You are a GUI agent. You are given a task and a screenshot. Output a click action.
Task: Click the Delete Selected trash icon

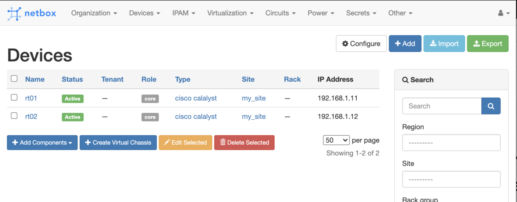click(x=223, y=143)
